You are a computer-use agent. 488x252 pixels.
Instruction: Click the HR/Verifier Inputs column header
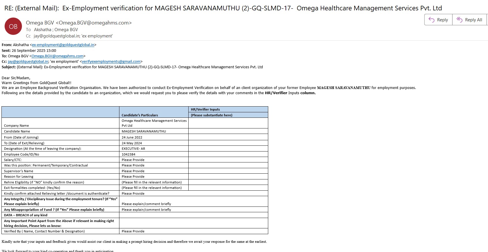205,109
